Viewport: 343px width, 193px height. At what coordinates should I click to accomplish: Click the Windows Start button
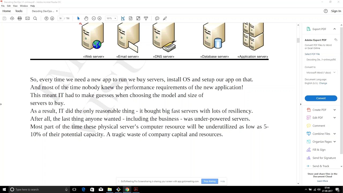pyautogui.click(x=4, y=190)
